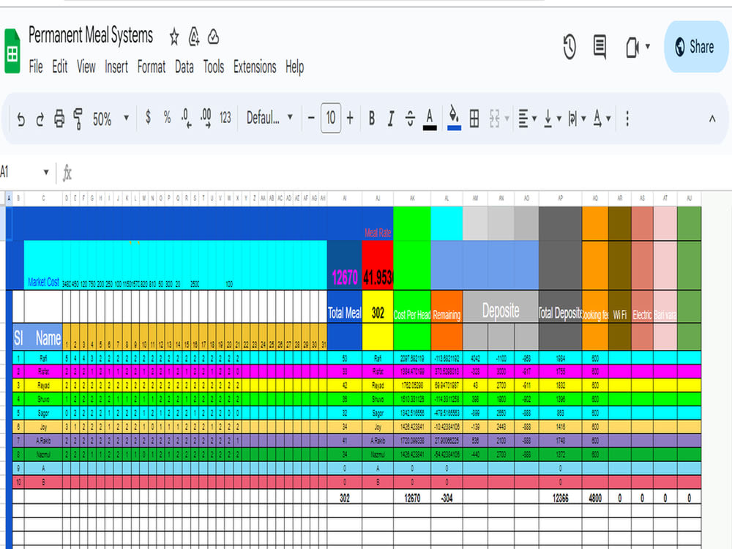The width and height of the screenshot is (732, 549).
Task: Format as currency with dollar icon
Action: pyautogui.click(x=148, y=116)
